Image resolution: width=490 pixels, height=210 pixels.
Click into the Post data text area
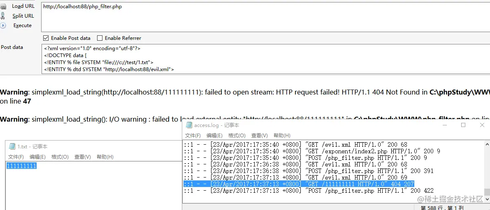[265, 59]
